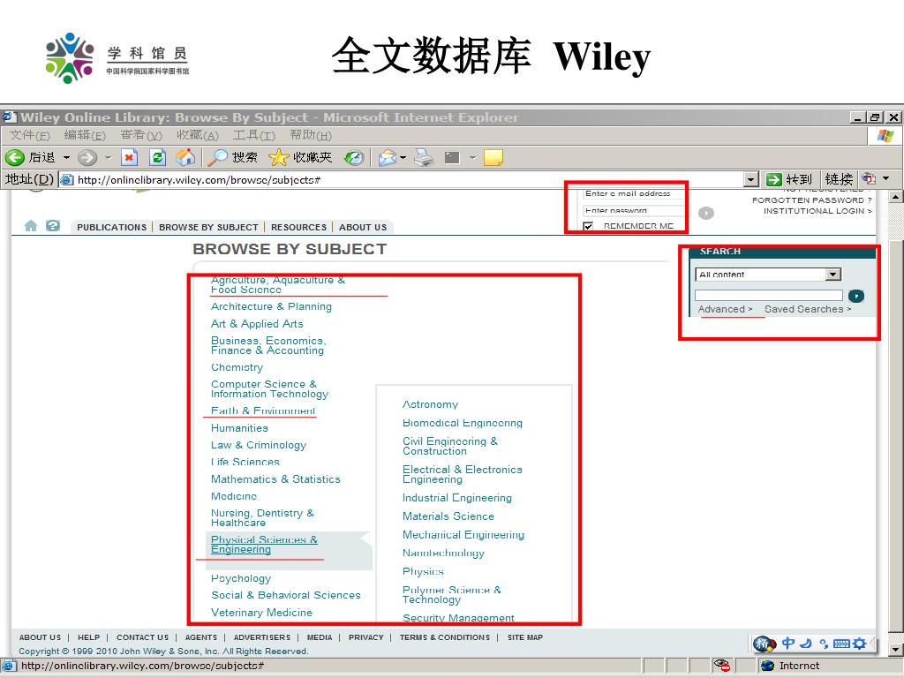The width and height of the screenshot is (904, 678).
Task: Click IME 中 language indicator
Action: click(788, 643)
